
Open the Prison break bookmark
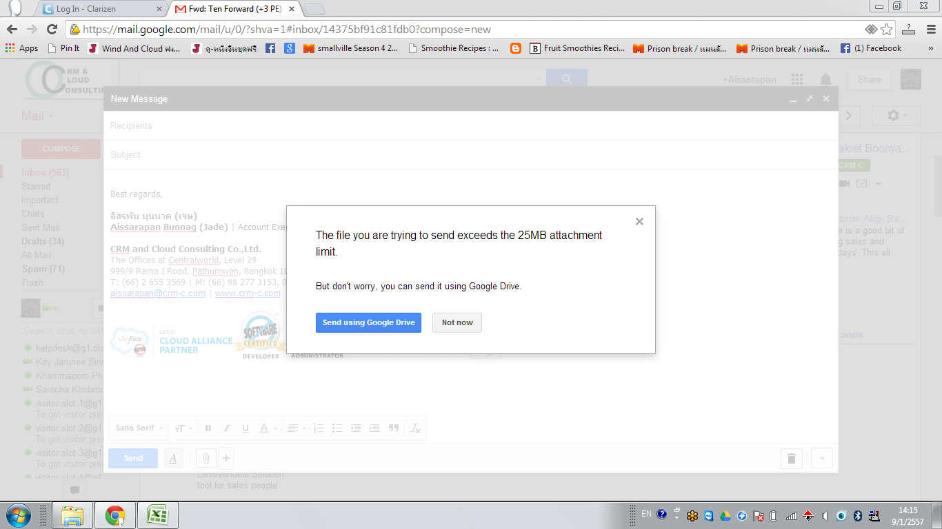coord(679,48)
